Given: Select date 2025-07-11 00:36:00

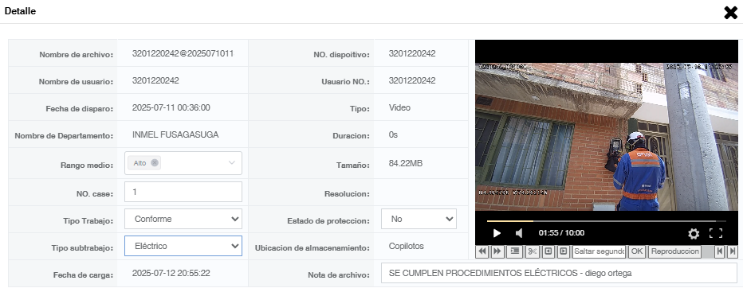Looking at the screenshot, I should point(171,108).
